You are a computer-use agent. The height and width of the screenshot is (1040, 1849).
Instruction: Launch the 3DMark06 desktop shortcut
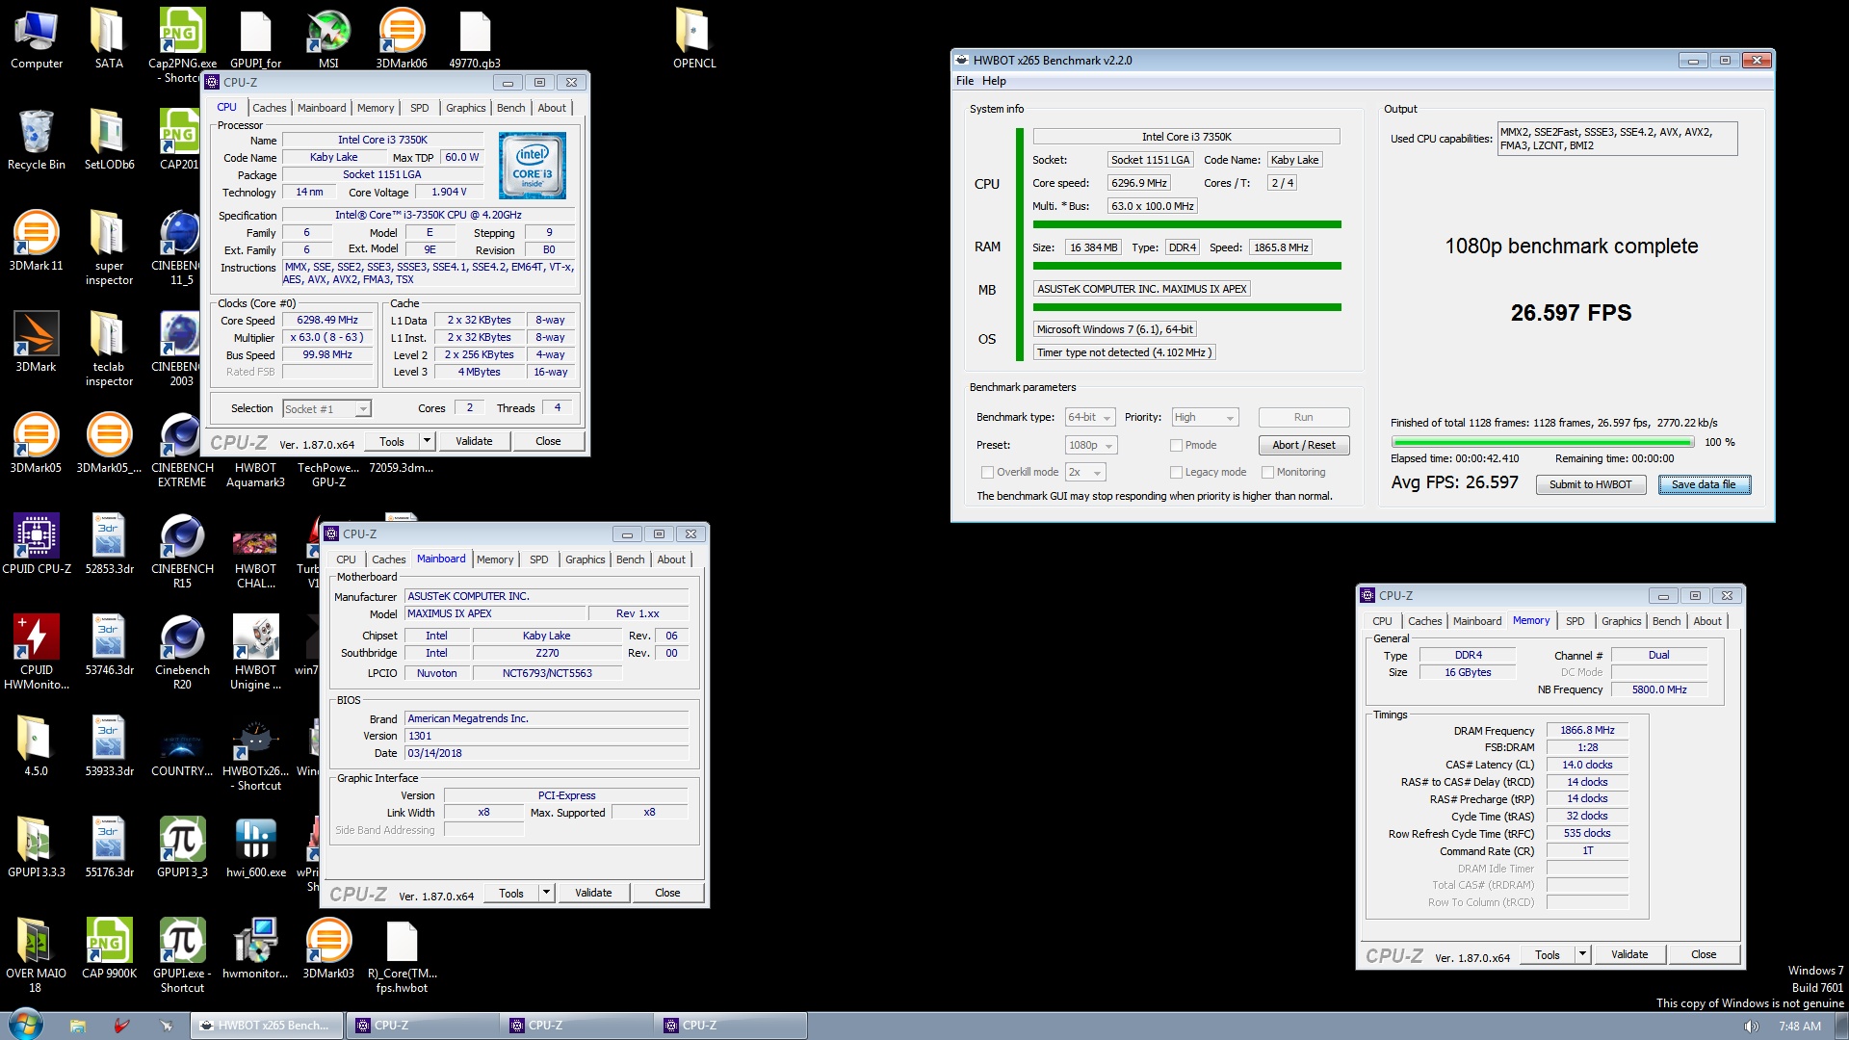402,40
